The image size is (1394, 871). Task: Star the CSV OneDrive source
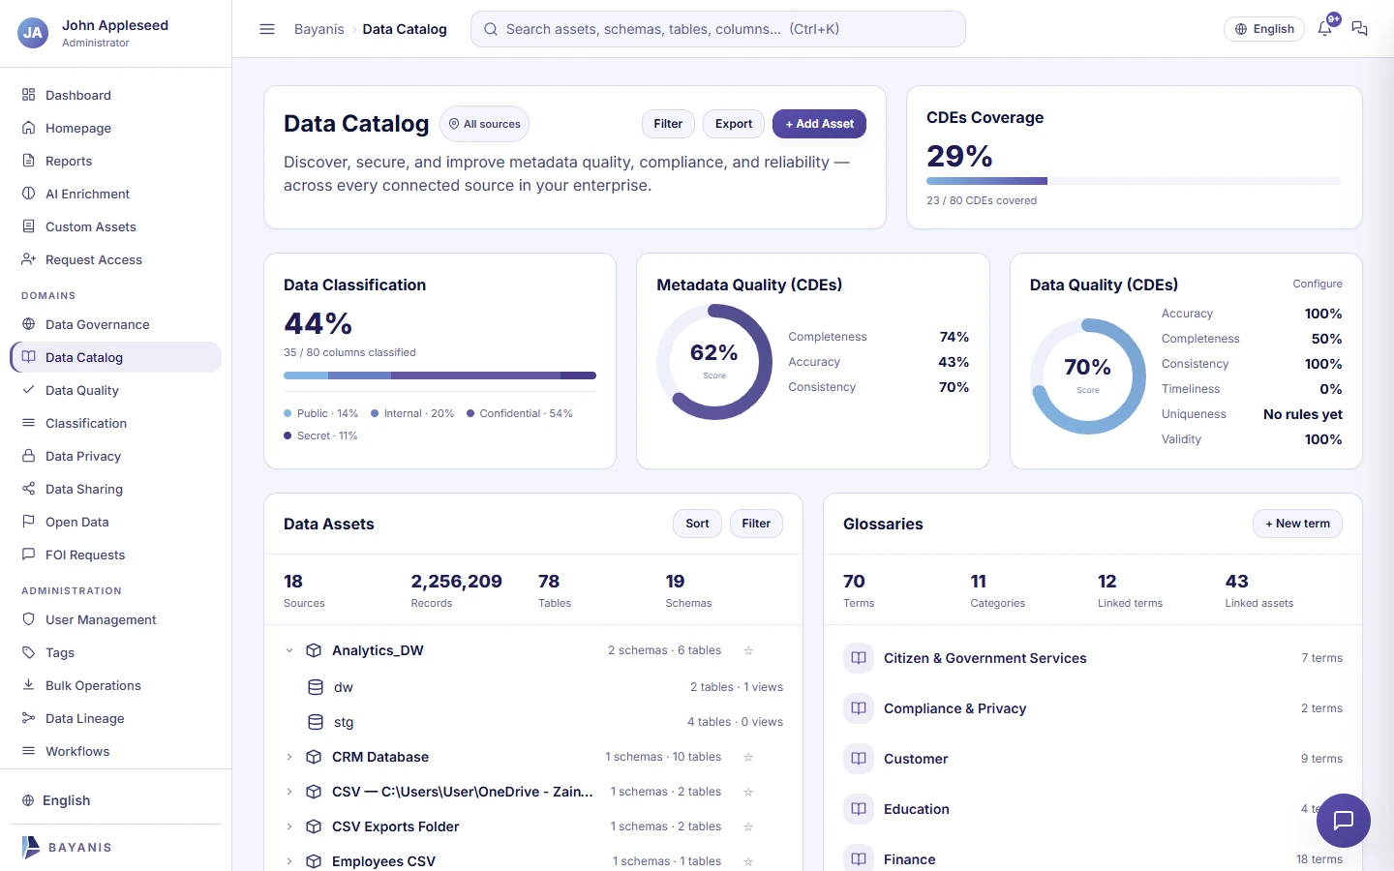748,792
